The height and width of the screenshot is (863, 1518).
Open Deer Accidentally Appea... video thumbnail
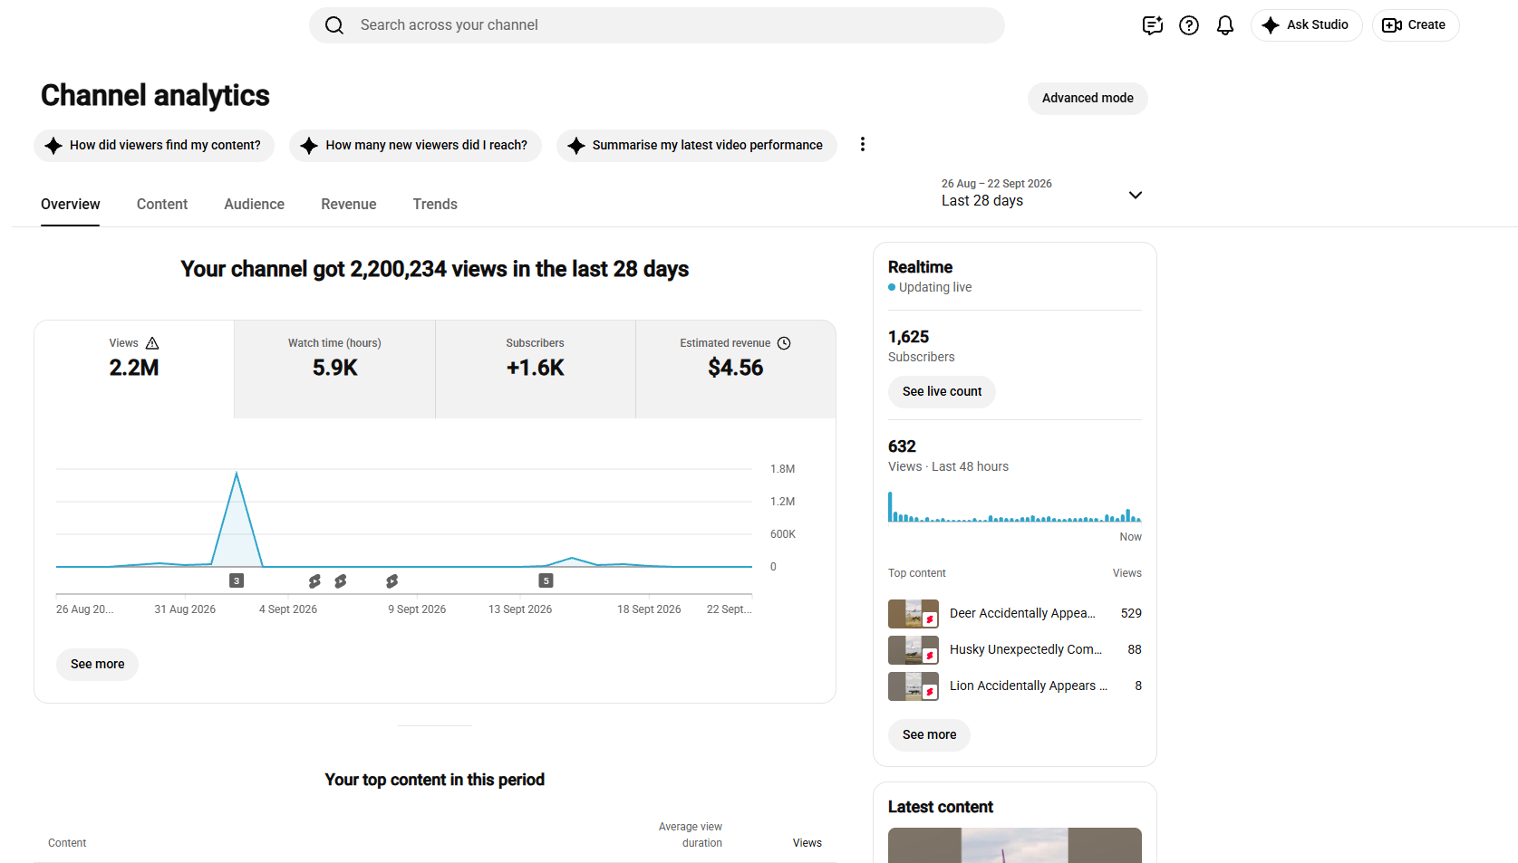pos(914,614)
